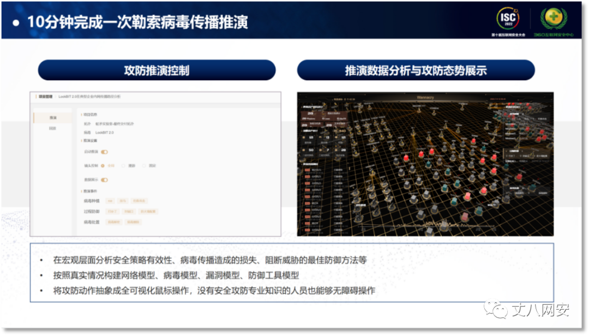Viewport: 589px width, 336px height.
Task: Click second tag in 过程防御 row
Action: click(129, 212)
